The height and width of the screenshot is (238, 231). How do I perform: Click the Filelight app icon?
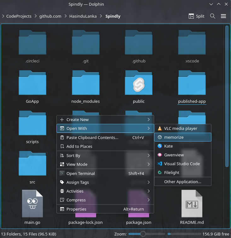pyautogui.click(x=160, y=172)
